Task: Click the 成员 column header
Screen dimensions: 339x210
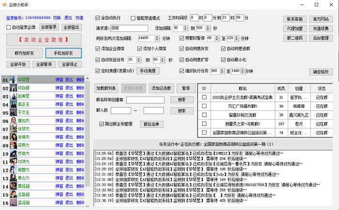Action: (281, 89)
